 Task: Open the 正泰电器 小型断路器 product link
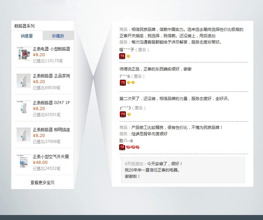coord(52,49)
